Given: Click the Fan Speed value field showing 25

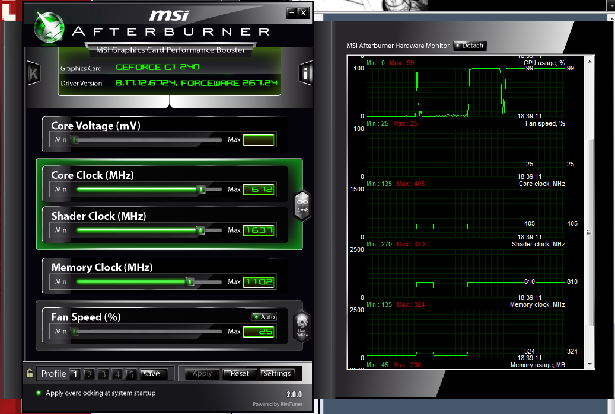Looking at the screenshot, I should click(x=259, y=332).
